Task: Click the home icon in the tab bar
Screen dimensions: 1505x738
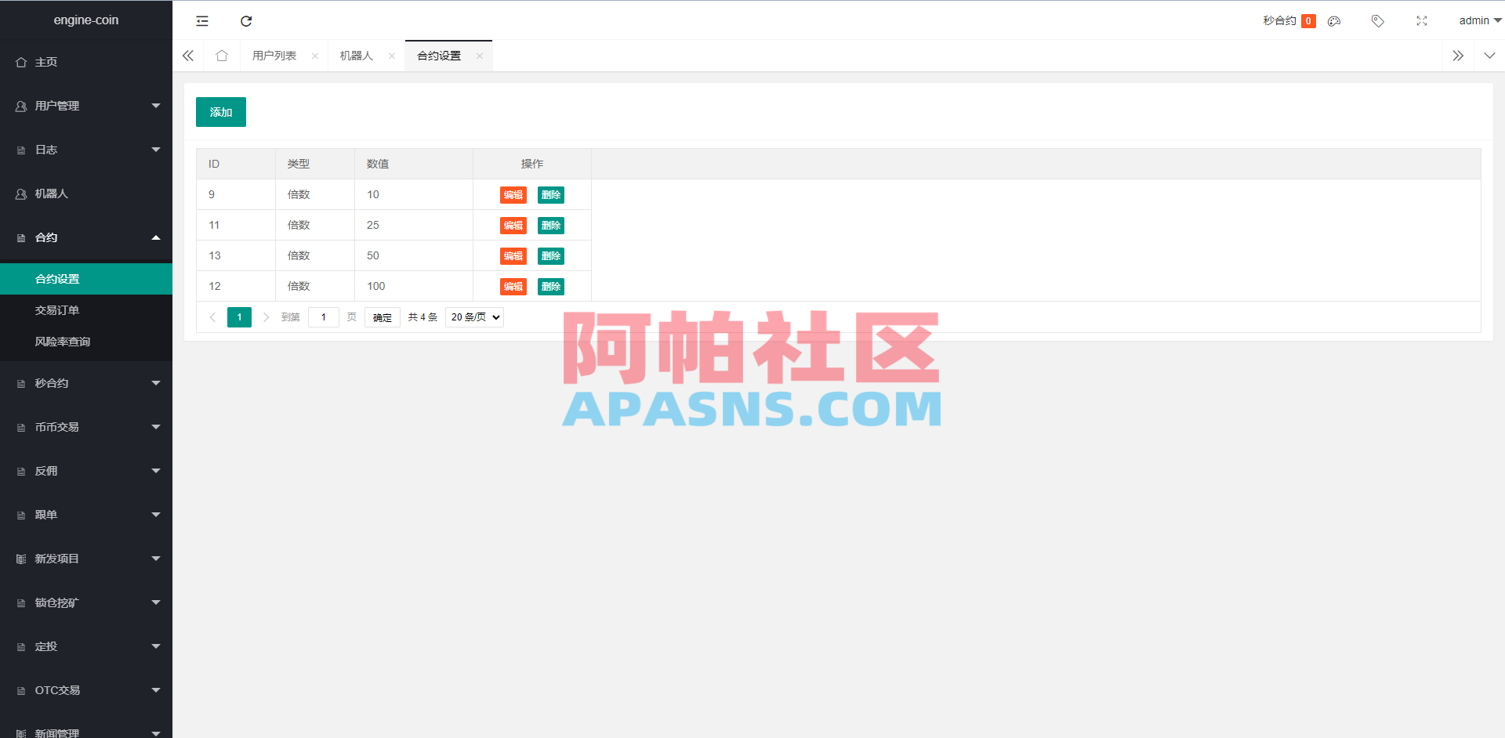Action: pyautogui.click(x=222, y=56)
